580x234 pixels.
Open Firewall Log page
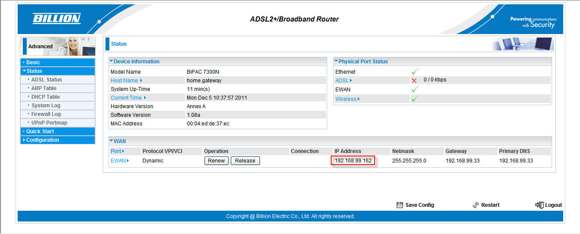pyautogui.click(x=46, y=114)
